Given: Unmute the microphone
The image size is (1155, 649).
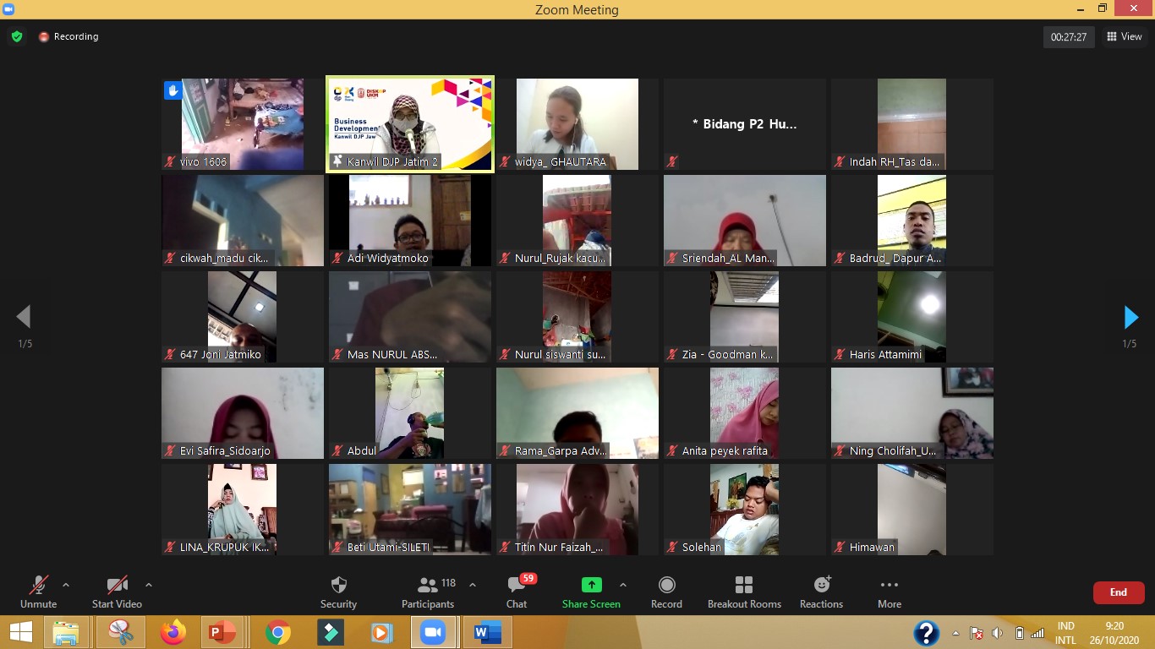Looking at the screenshot, I should [38, 586].
